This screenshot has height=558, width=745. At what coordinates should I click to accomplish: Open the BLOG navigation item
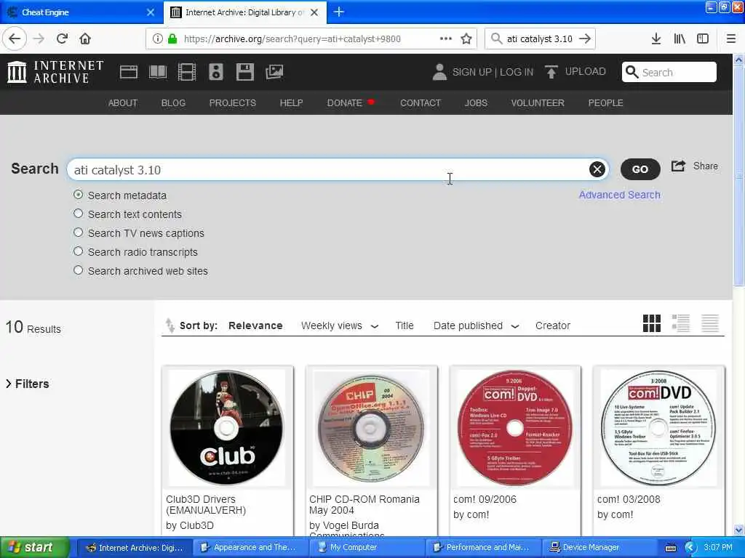(x=173, y=103)
